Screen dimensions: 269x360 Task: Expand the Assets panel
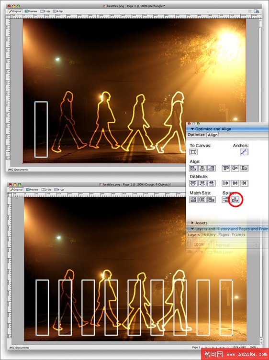192,222
